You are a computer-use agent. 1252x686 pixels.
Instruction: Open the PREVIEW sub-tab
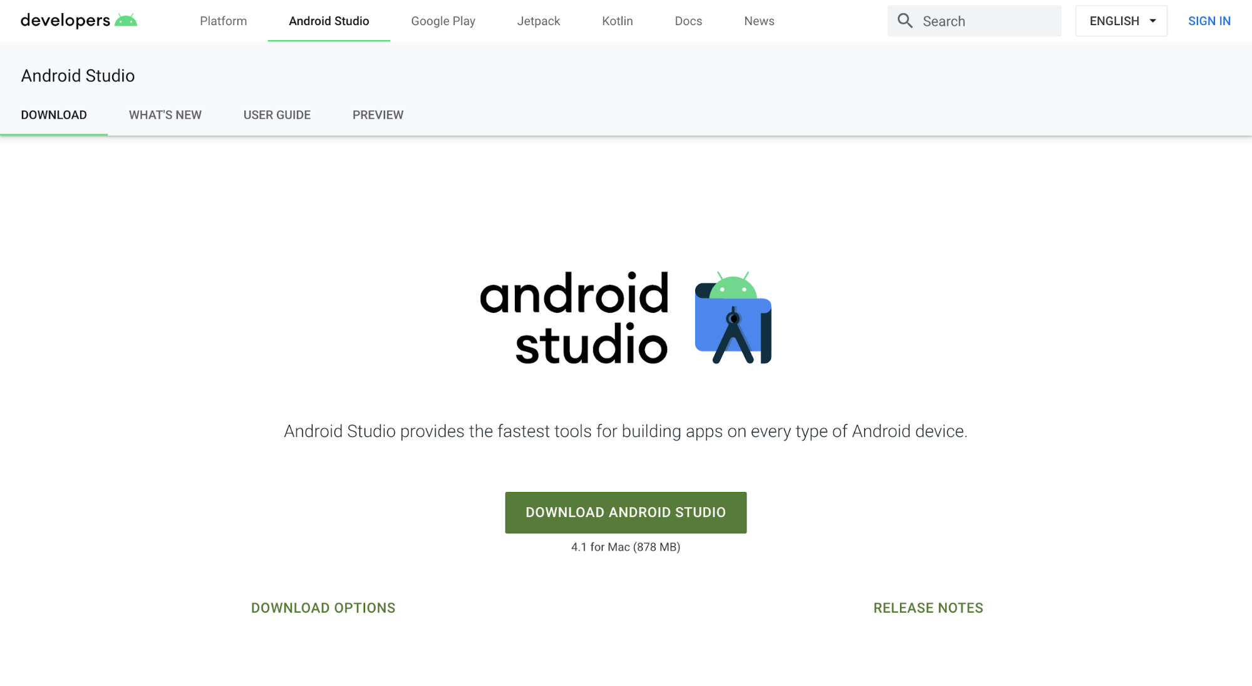point(378,115)
